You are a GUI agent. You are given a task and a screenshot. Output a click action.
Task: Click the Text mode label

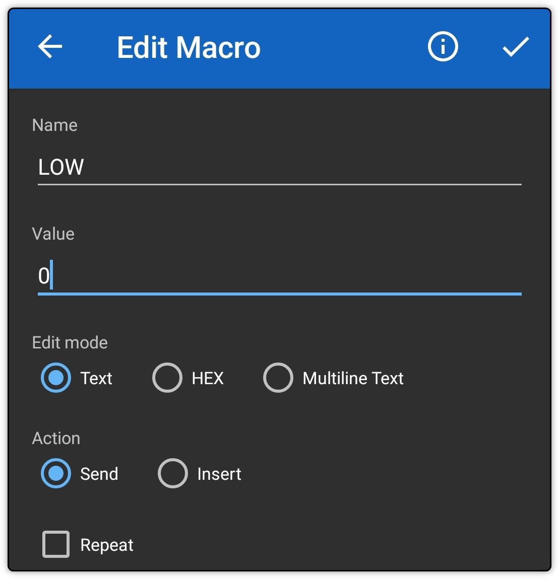[x=96, y=378]
